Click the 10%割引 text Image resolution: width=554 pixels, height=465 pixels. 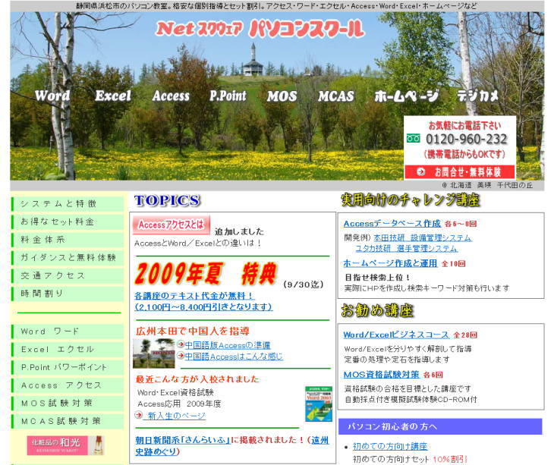coord(450,460)
